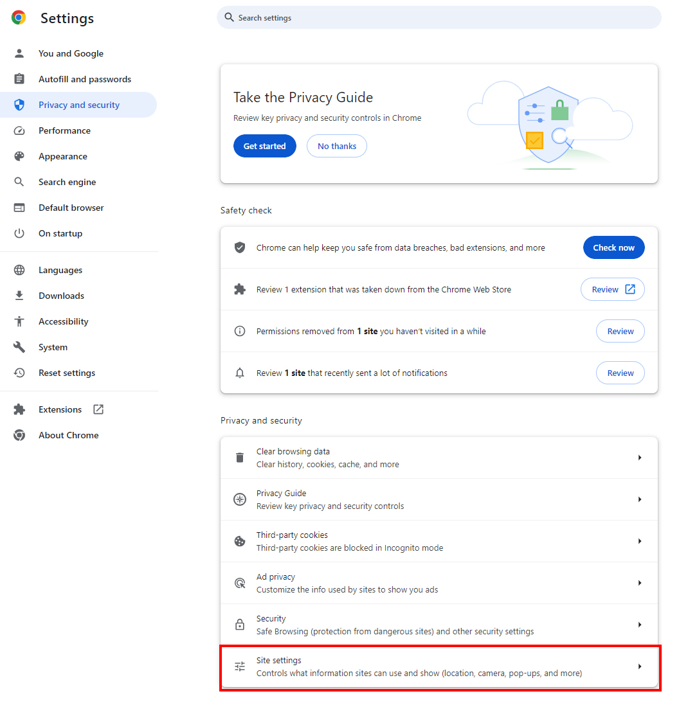Open About Chrome page
The image size is (688, 705).
[x=78, y=435]
